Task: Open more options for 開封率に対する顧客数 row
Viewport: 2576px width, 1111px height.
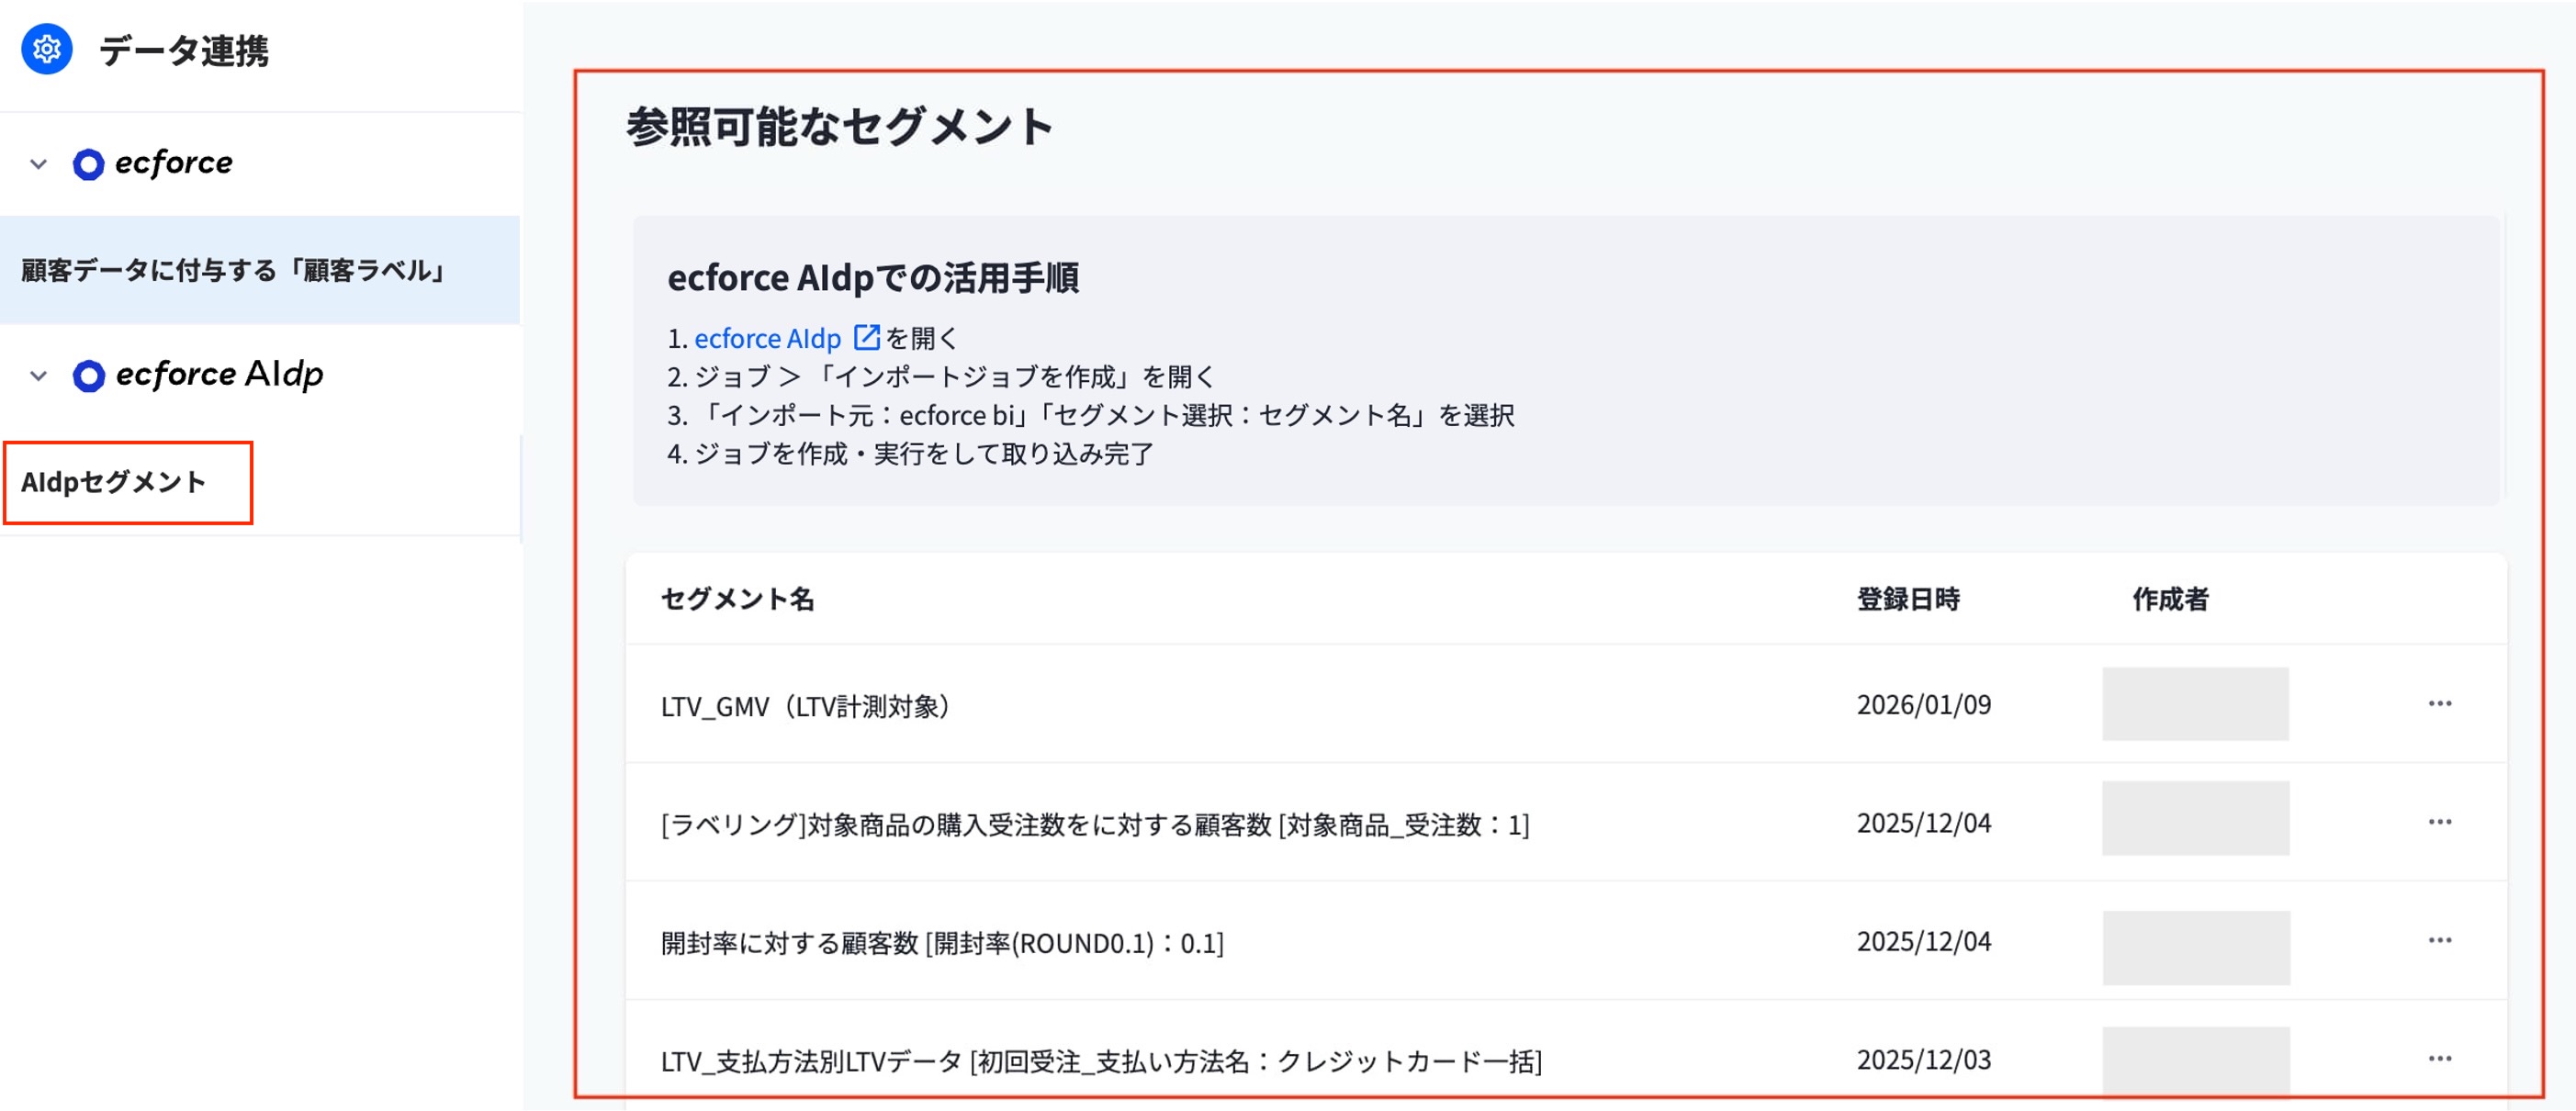Action: click(x=2440, y=940)
